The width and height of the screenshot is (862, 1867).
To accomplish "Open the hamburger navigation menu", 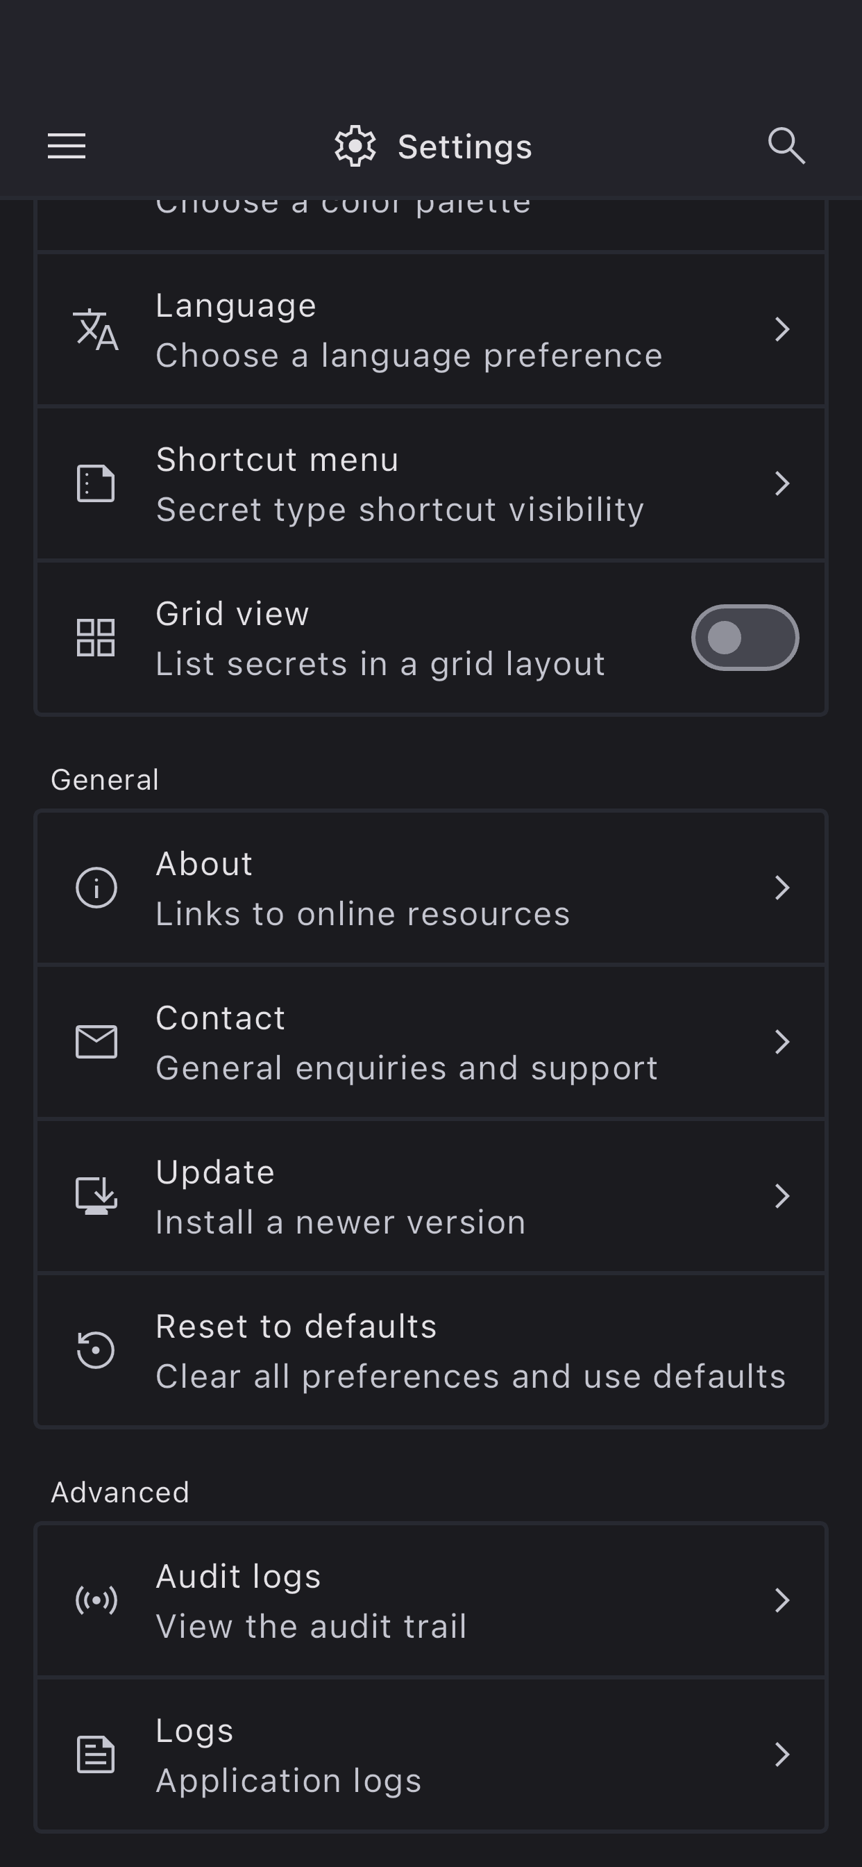I will (67, 147).
